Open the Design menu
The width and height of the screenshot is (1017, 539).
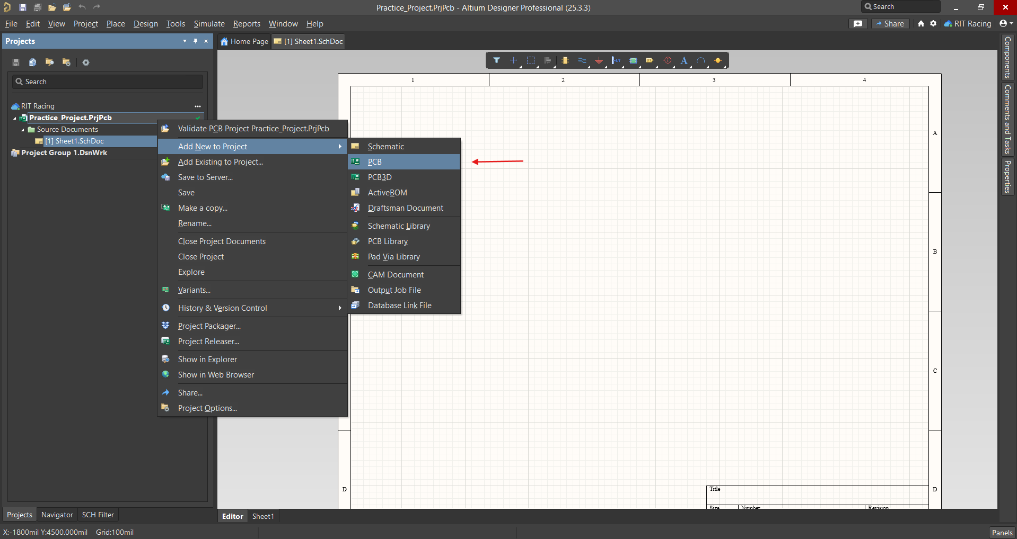146,24
